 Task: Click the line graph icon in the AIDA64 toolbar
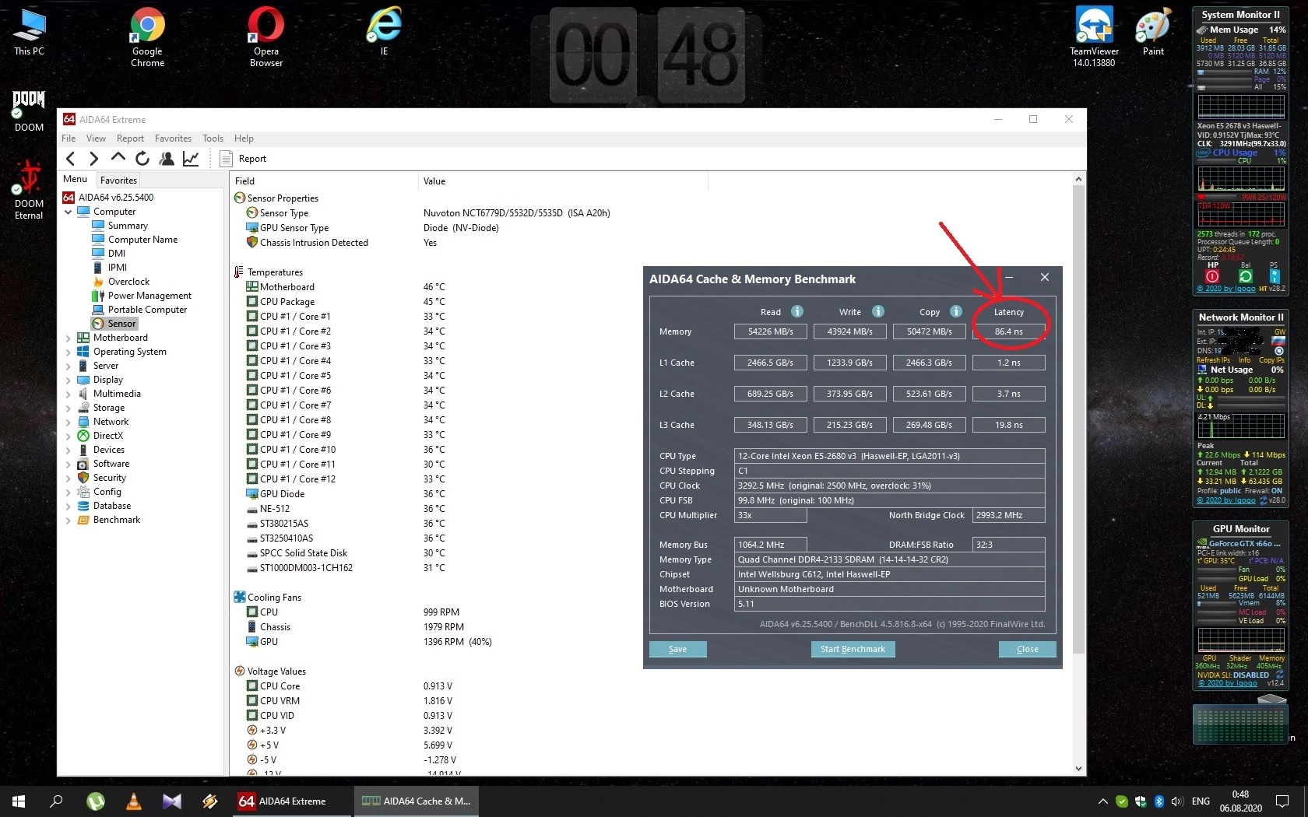point(191,159)
